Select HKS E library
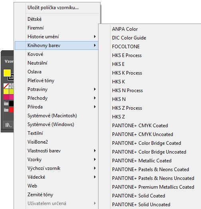201x209 pixels. coord(150,64)
